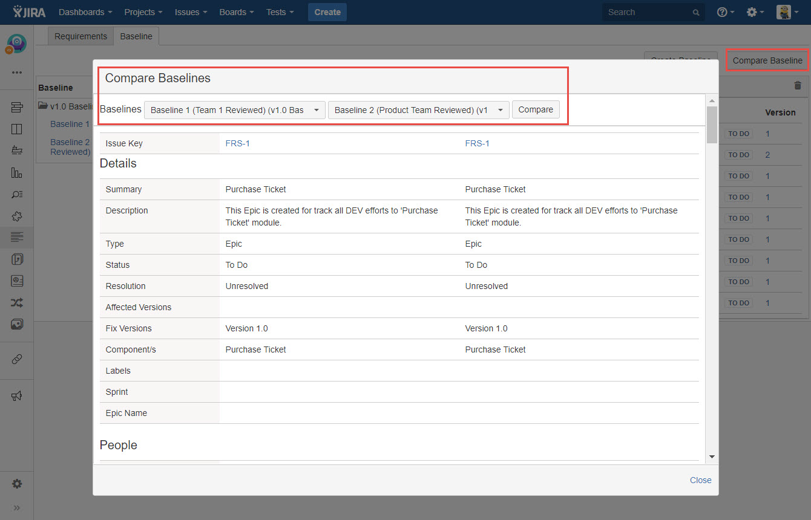Open the Issues search sidebar icon

point(17,194)
